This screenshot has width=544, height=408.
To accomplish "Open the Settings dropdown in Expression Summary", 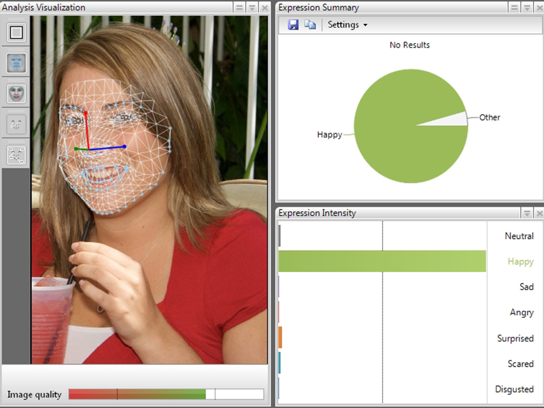I will pos(347,24).
